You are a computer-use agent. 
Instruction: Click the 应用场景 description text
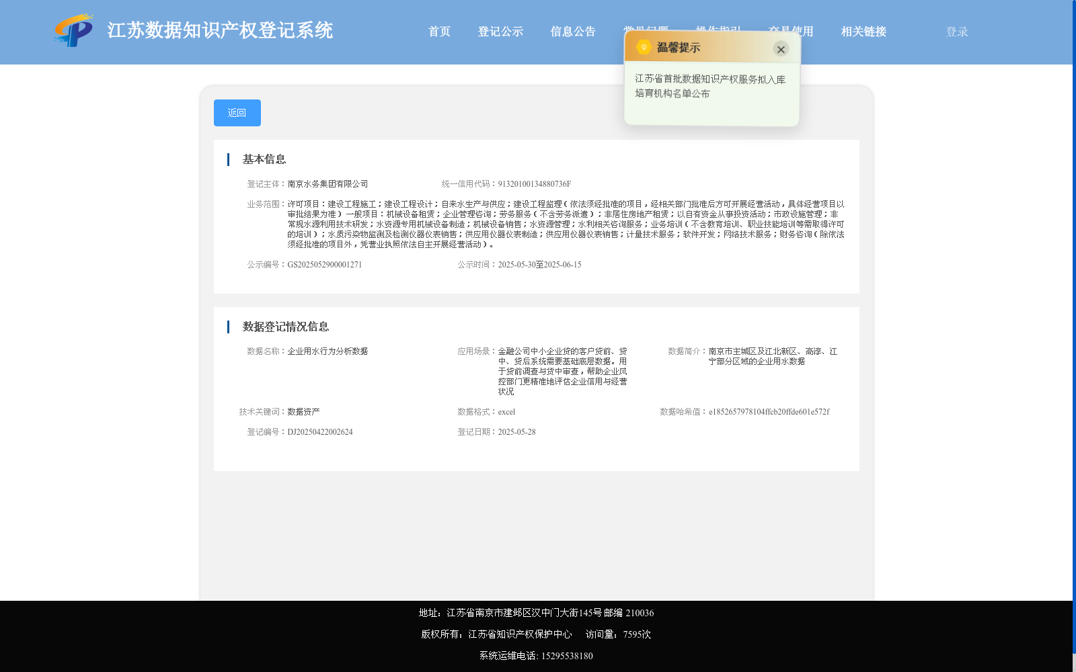[x=562, y=371]
